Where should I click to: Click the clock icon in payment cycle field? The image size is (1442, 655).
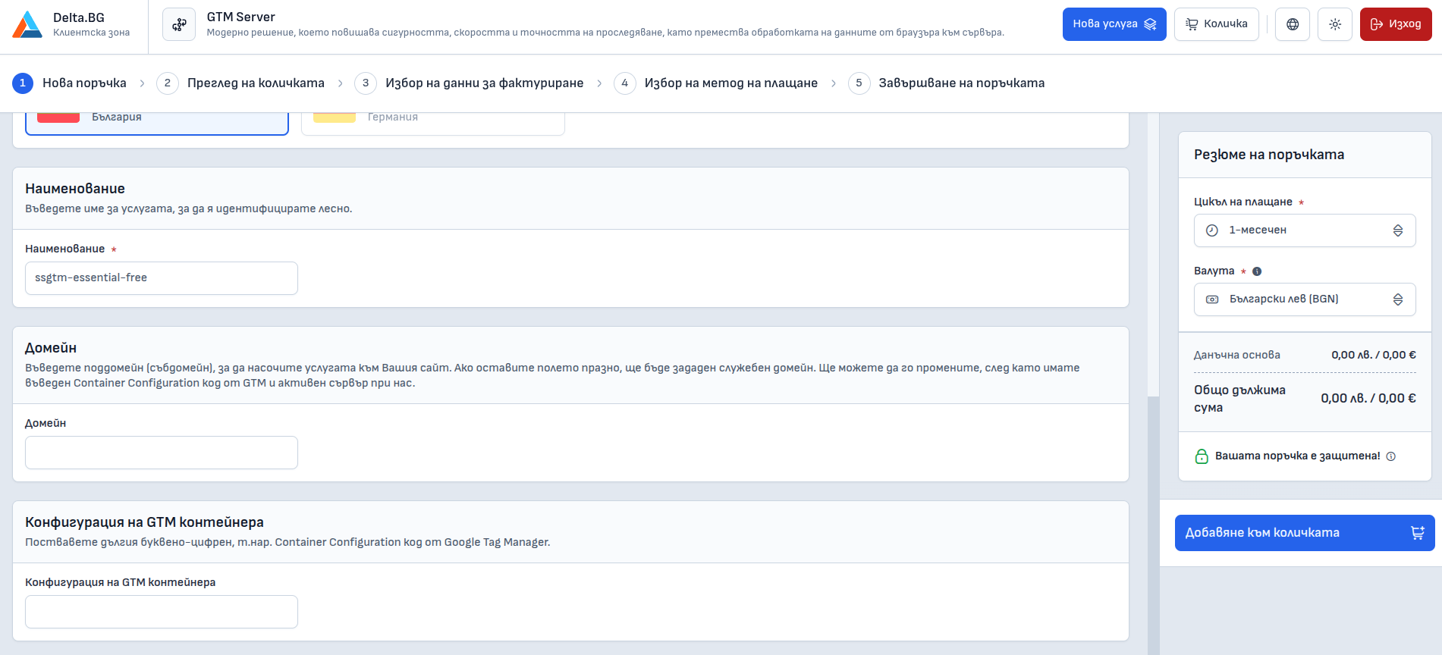(x=1212, y=230)
